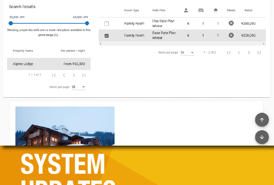274x185 pixels.
Task: Click the Flex Rate Plan Winter text
Action: coord(163,23)
